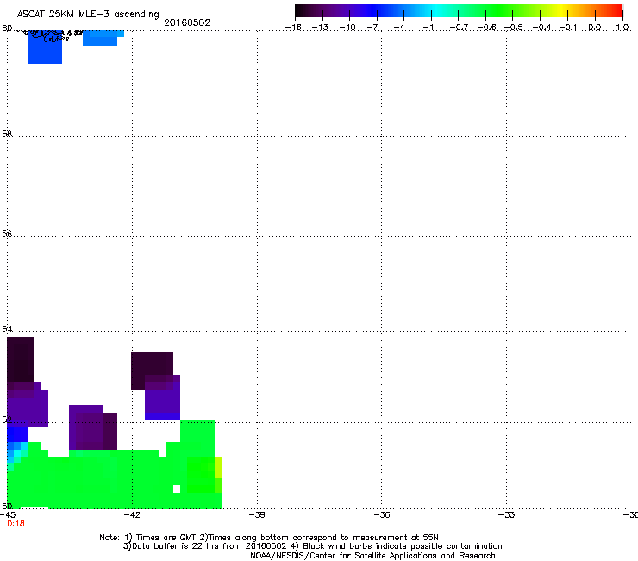Click the colorbar tick label -0.7

(459, 28)
